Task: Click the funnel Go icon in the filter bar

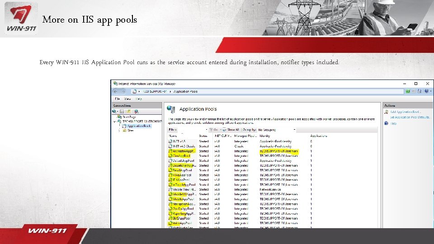Action: [x=211, y=130]
